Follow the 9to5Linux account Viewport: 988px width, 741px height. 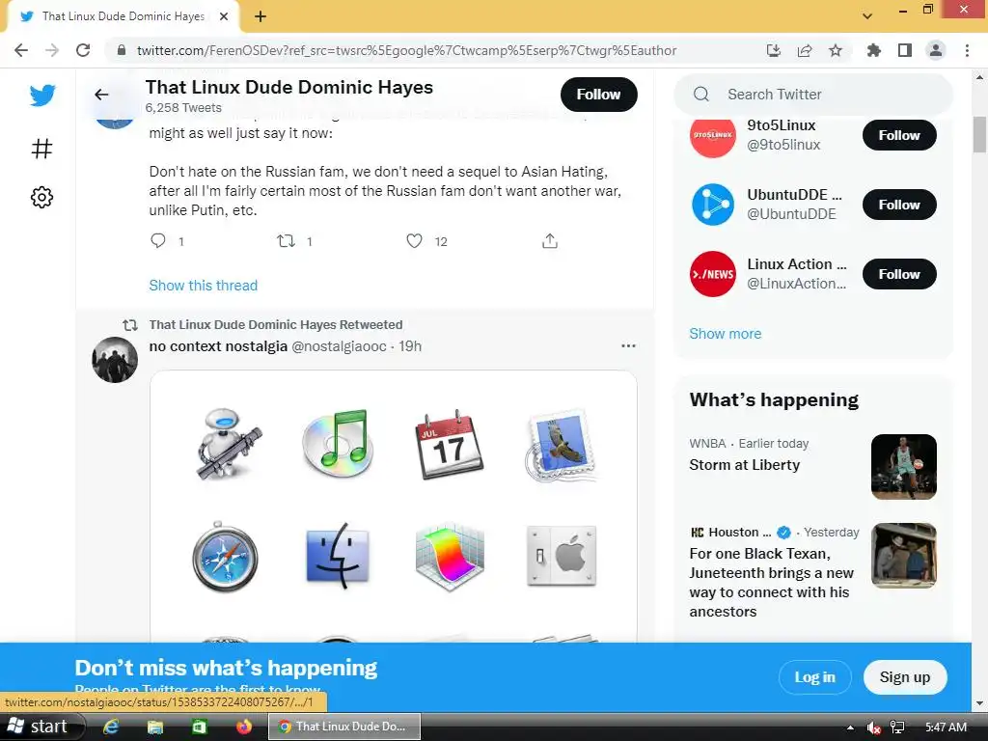(899, 135)
